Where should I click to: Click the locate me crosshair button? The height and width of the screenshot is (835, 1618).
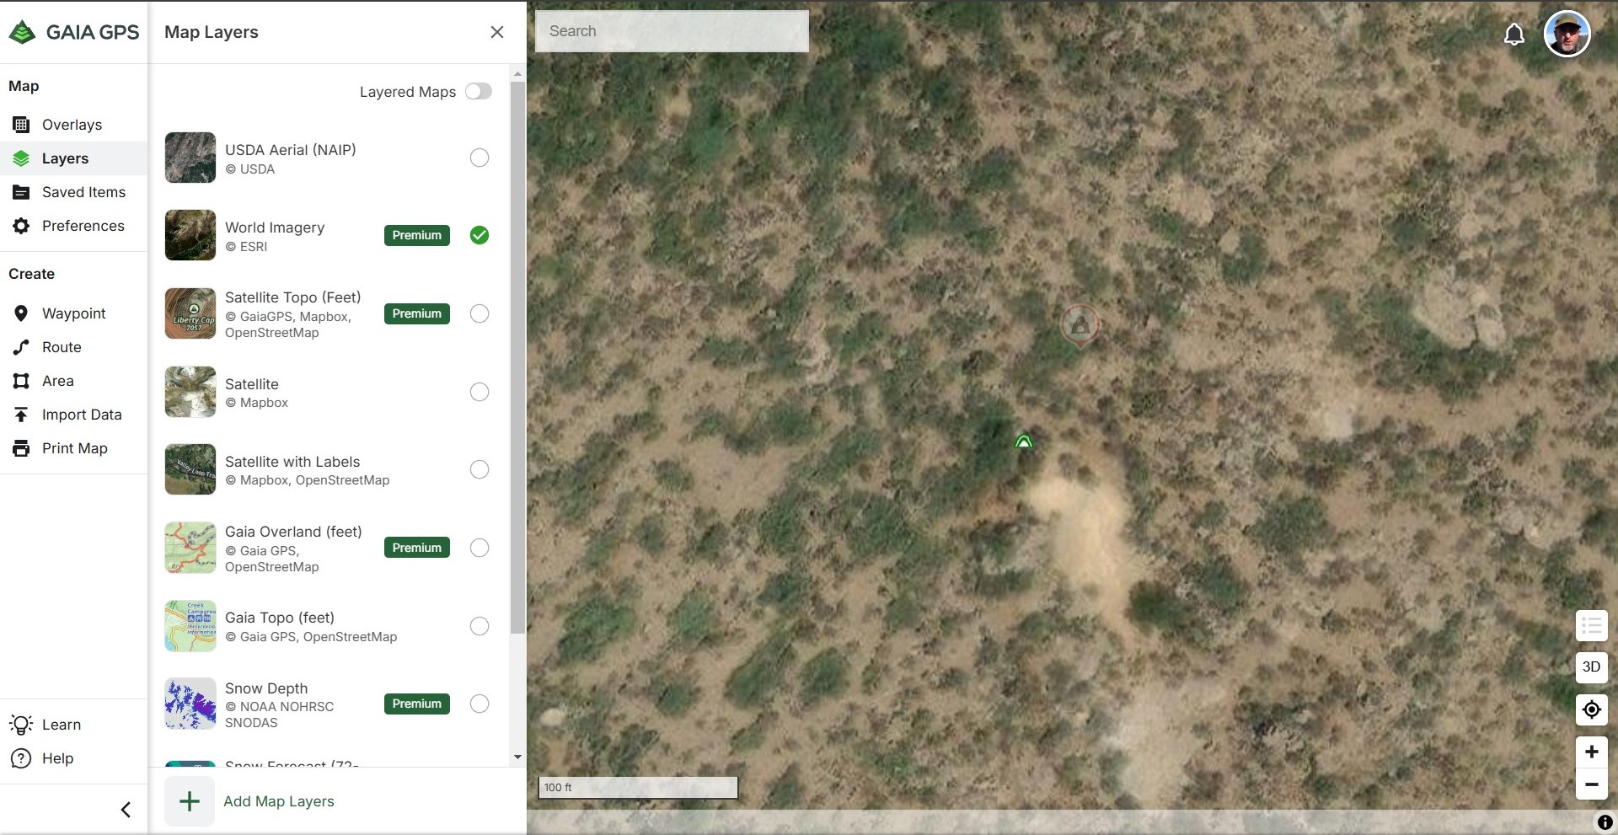(x=1591, y=709)
